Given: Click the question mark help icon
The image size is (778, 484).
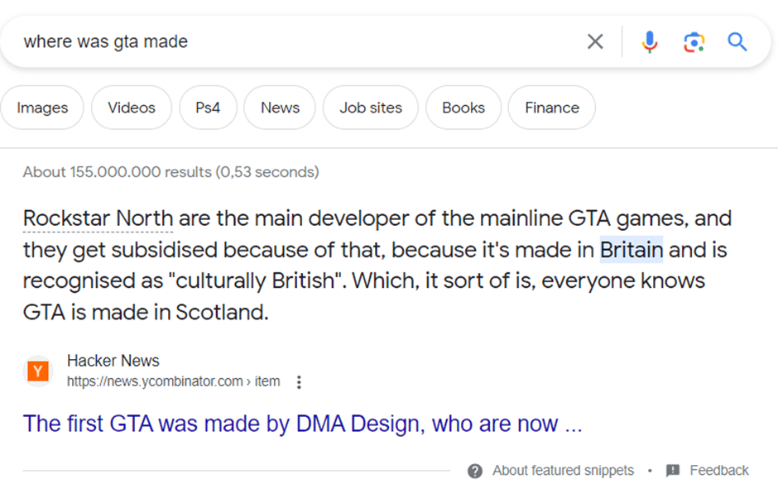Looking at the screenshot, I should [x=475, y=471].
